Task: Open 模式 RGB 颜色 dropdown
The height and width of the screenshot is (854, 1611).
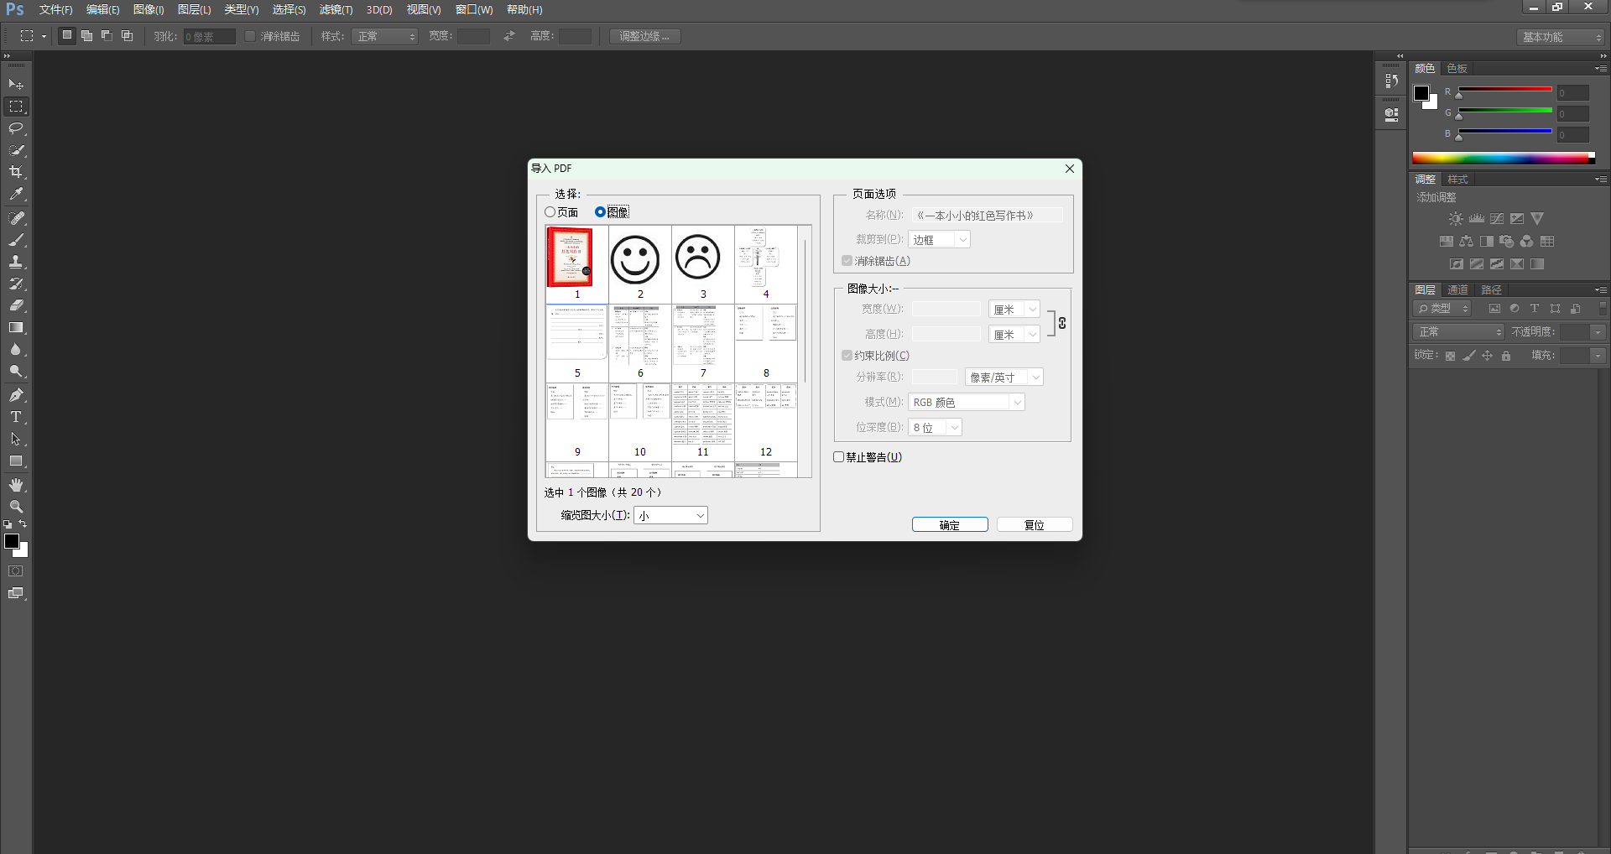Action: click(967, 403)
